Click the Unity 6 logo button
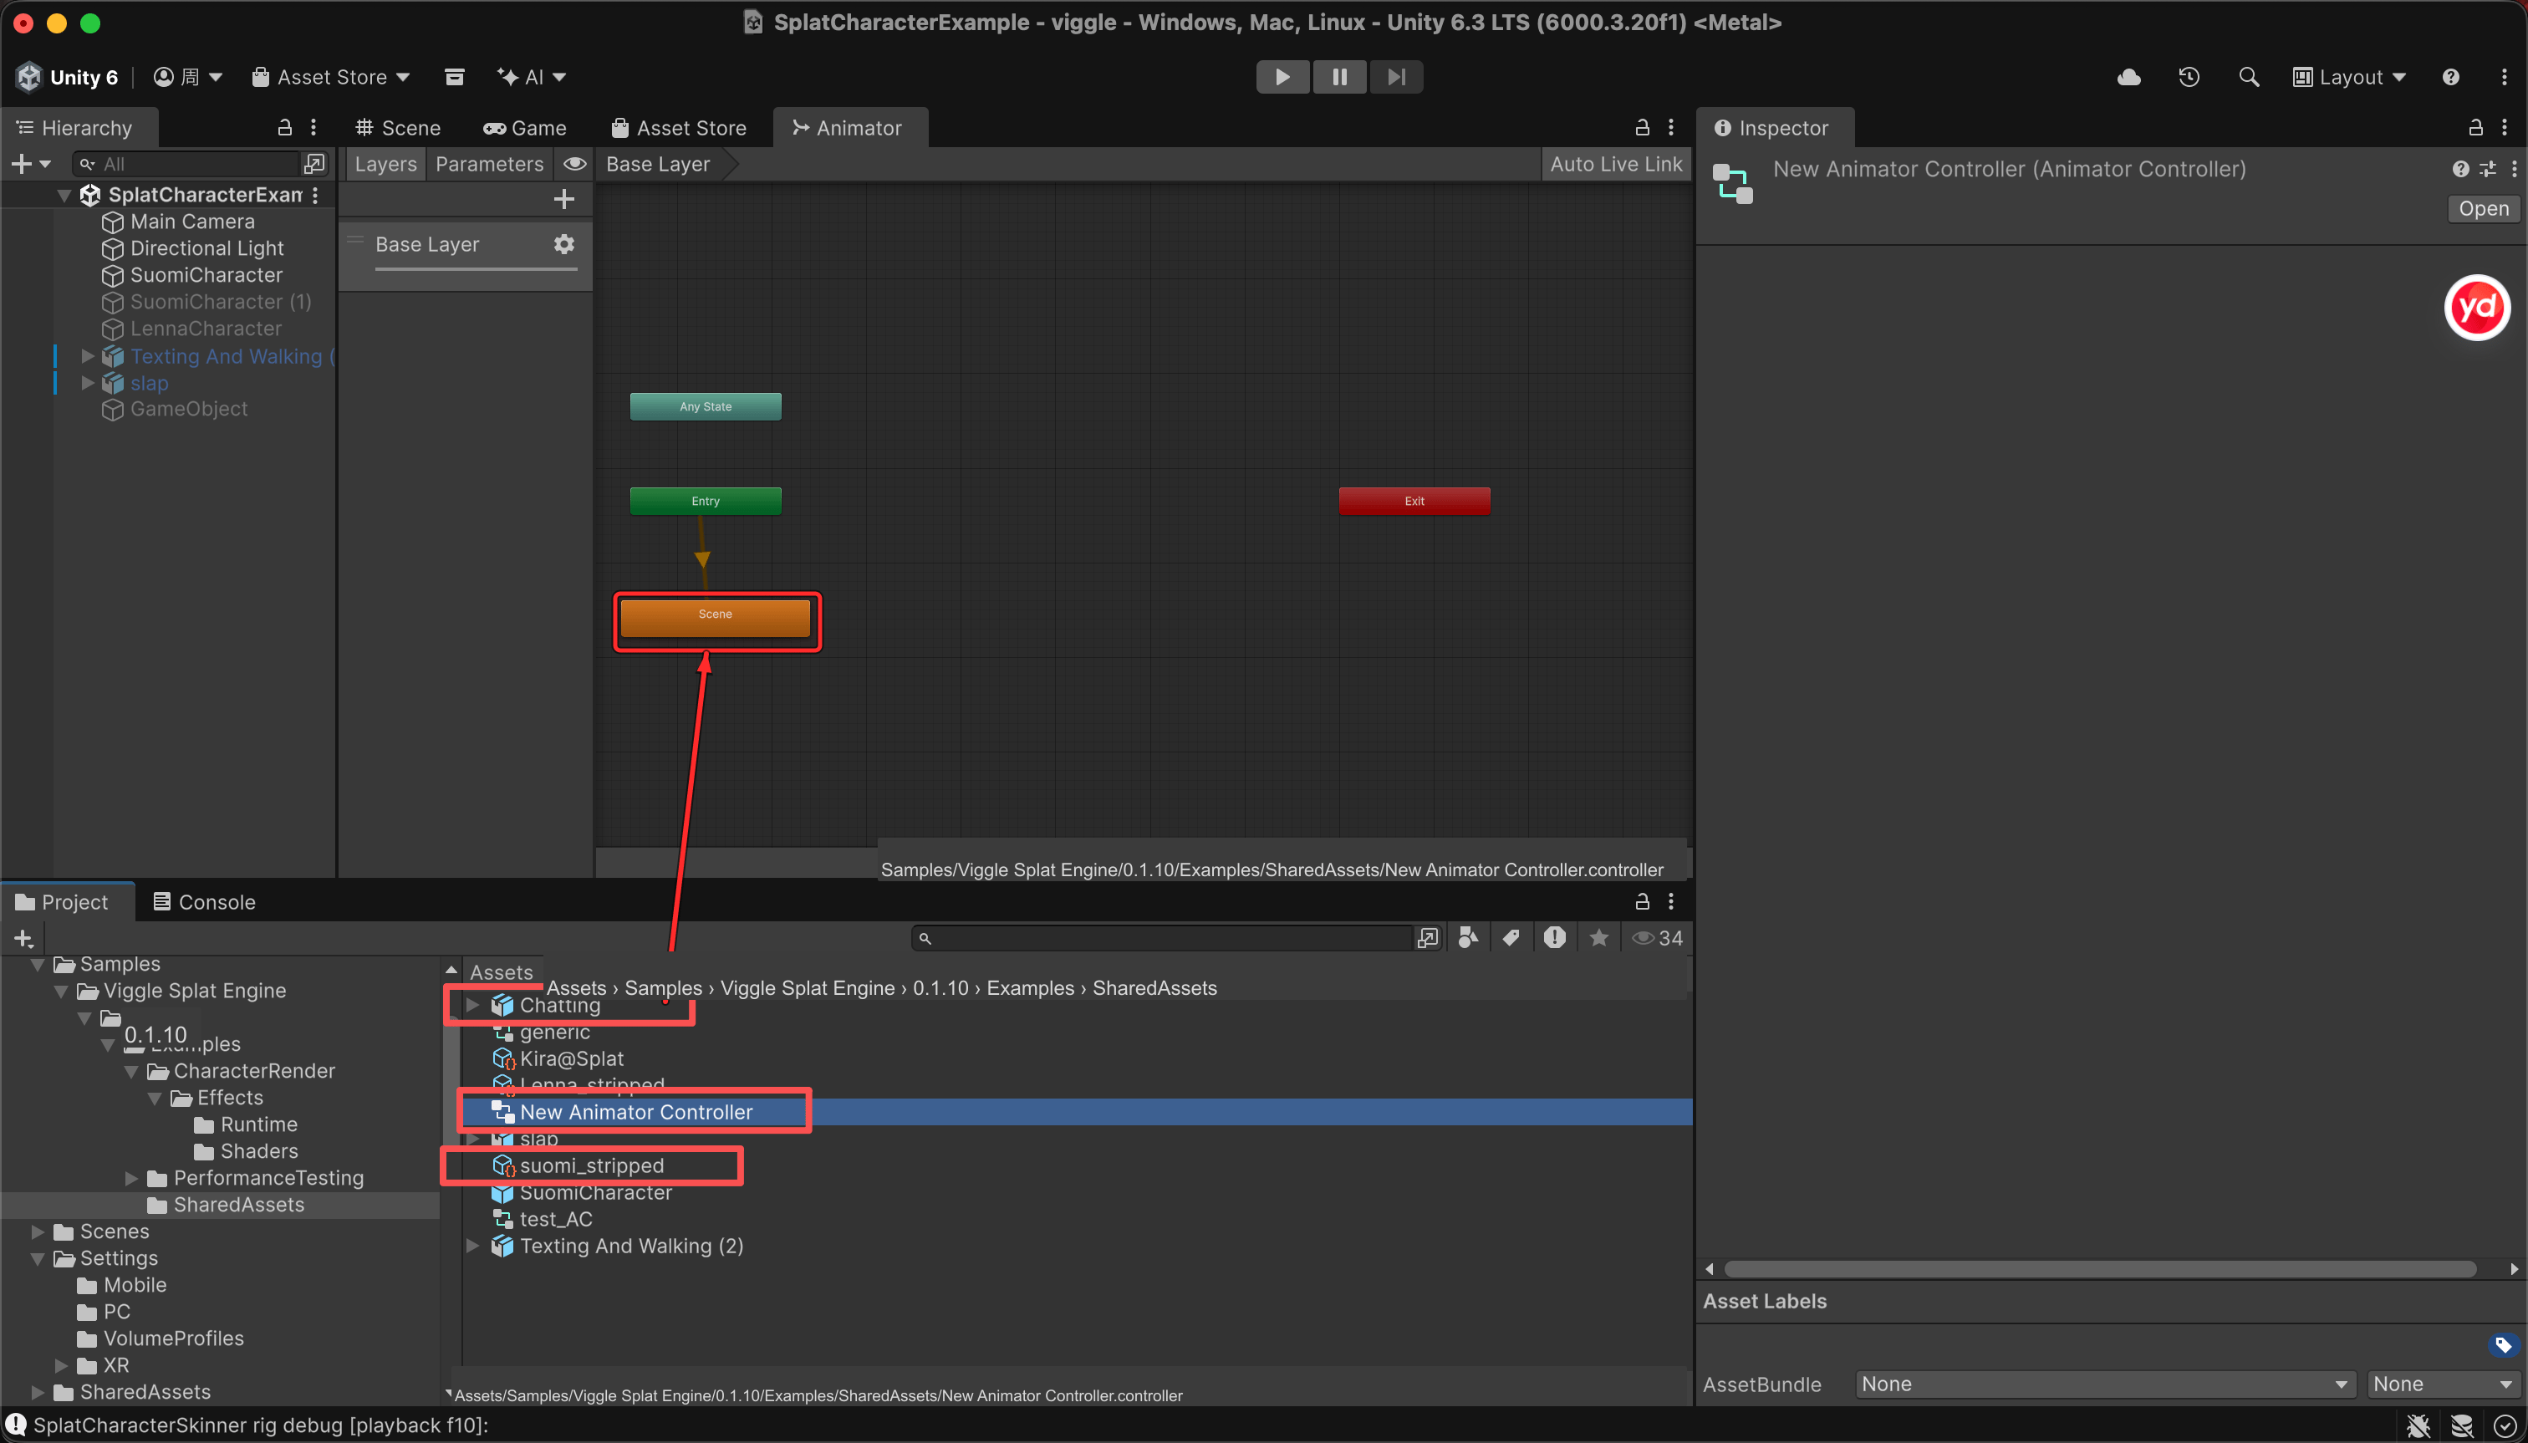 68,77
